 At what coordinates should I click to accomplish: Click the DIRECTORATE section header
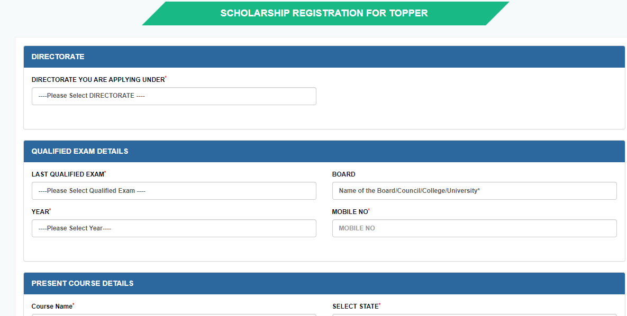pos(324,57)
